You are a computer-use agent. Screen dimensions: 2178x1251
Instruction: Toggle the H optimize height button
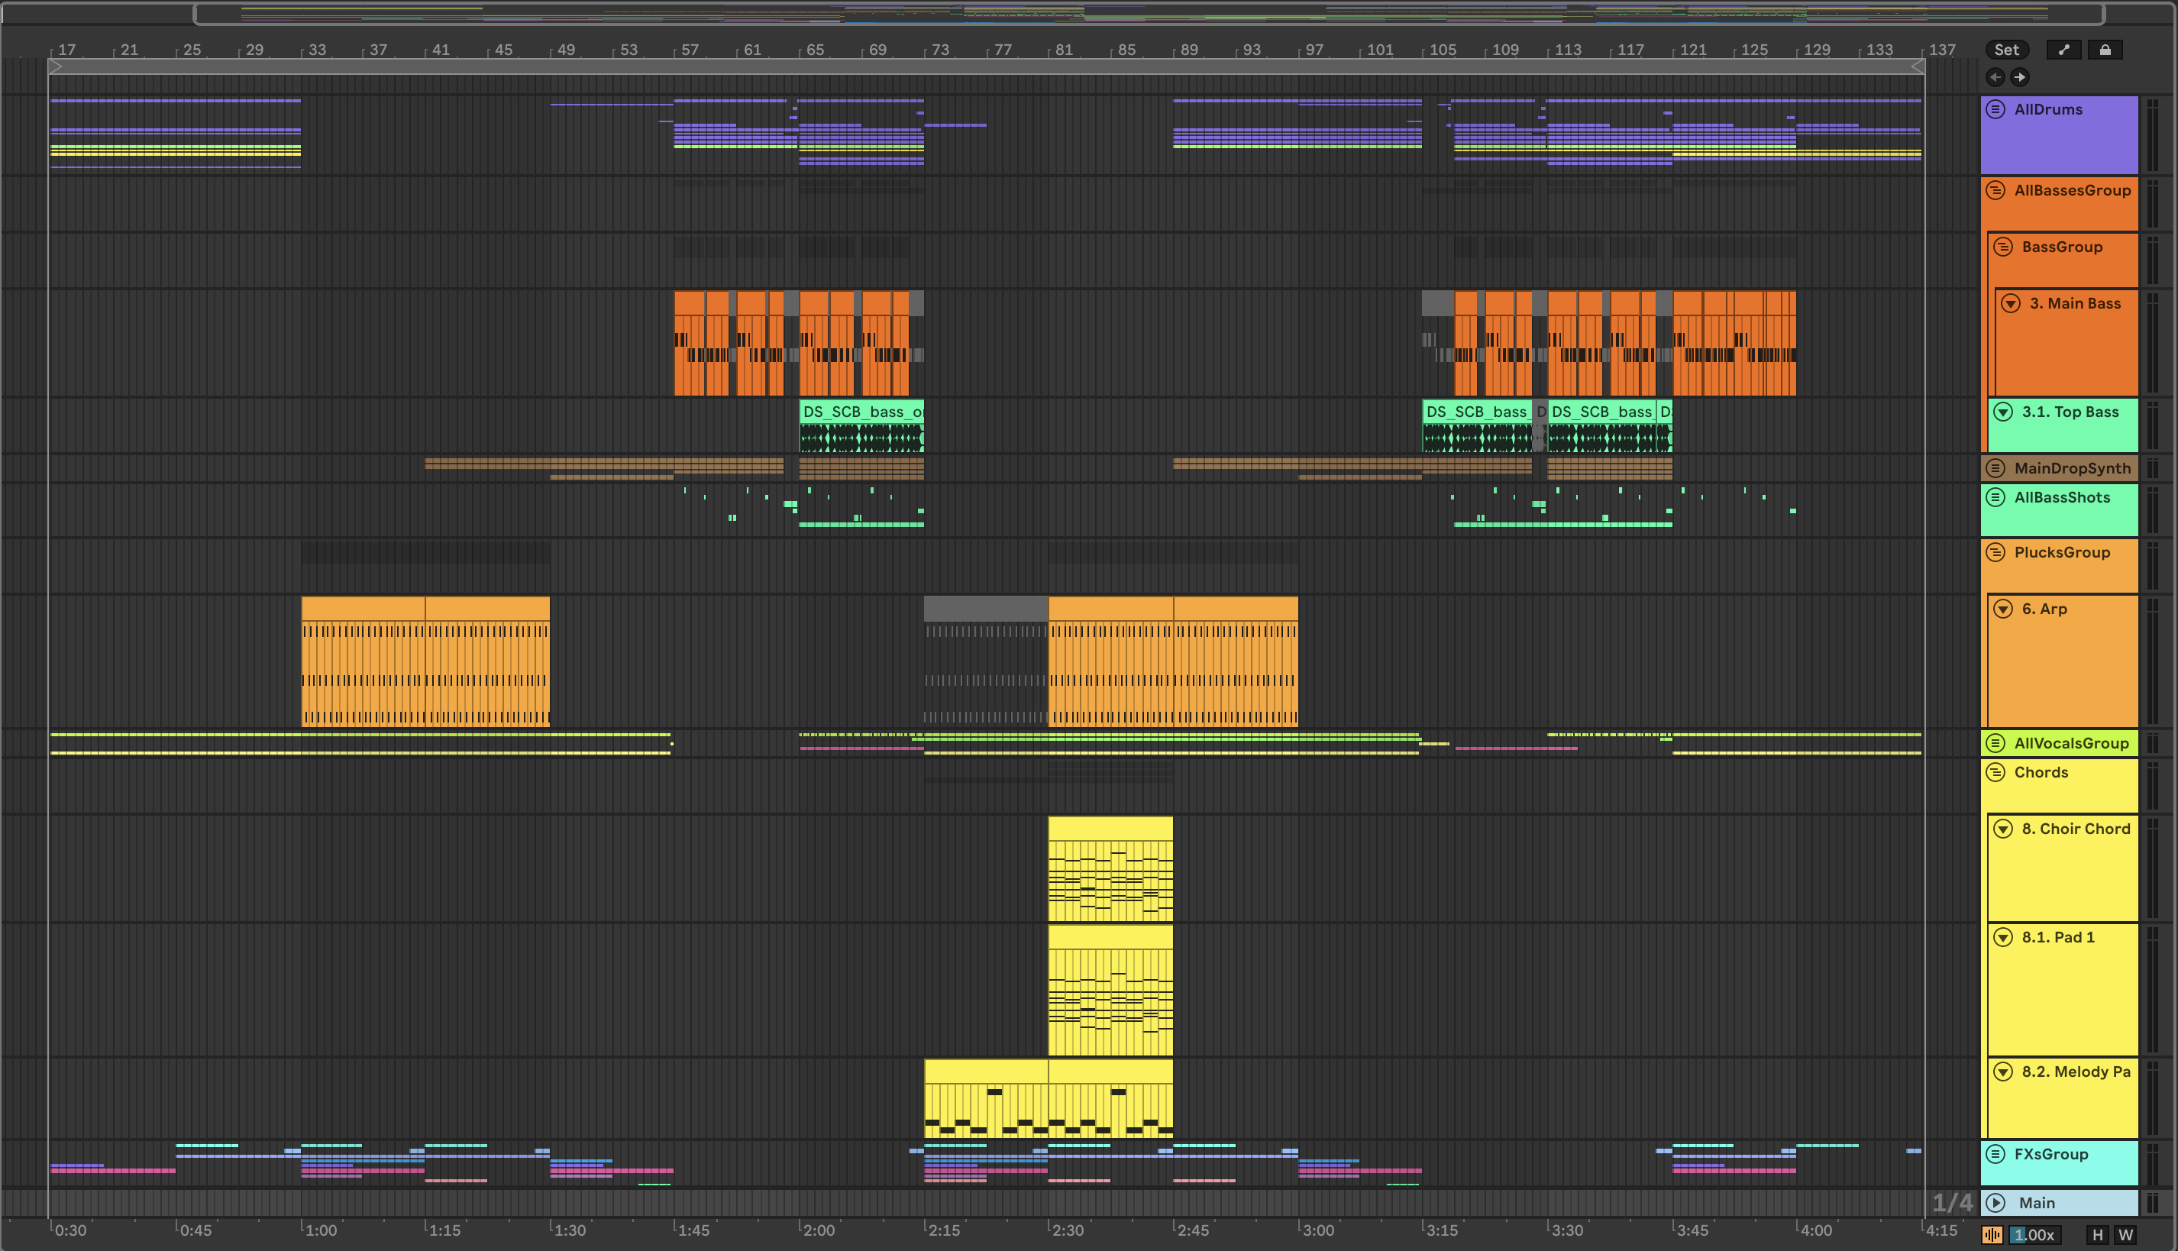point(2097,1235)
